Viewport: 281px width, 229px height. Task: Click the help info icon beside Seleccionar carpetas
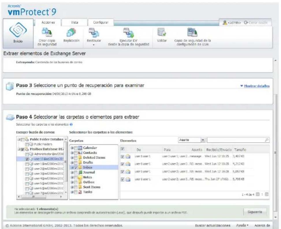71,124
